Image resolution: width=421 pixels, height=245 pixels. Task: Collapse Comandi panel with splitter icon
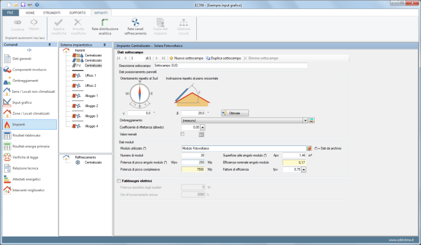[x=29, y=50]
